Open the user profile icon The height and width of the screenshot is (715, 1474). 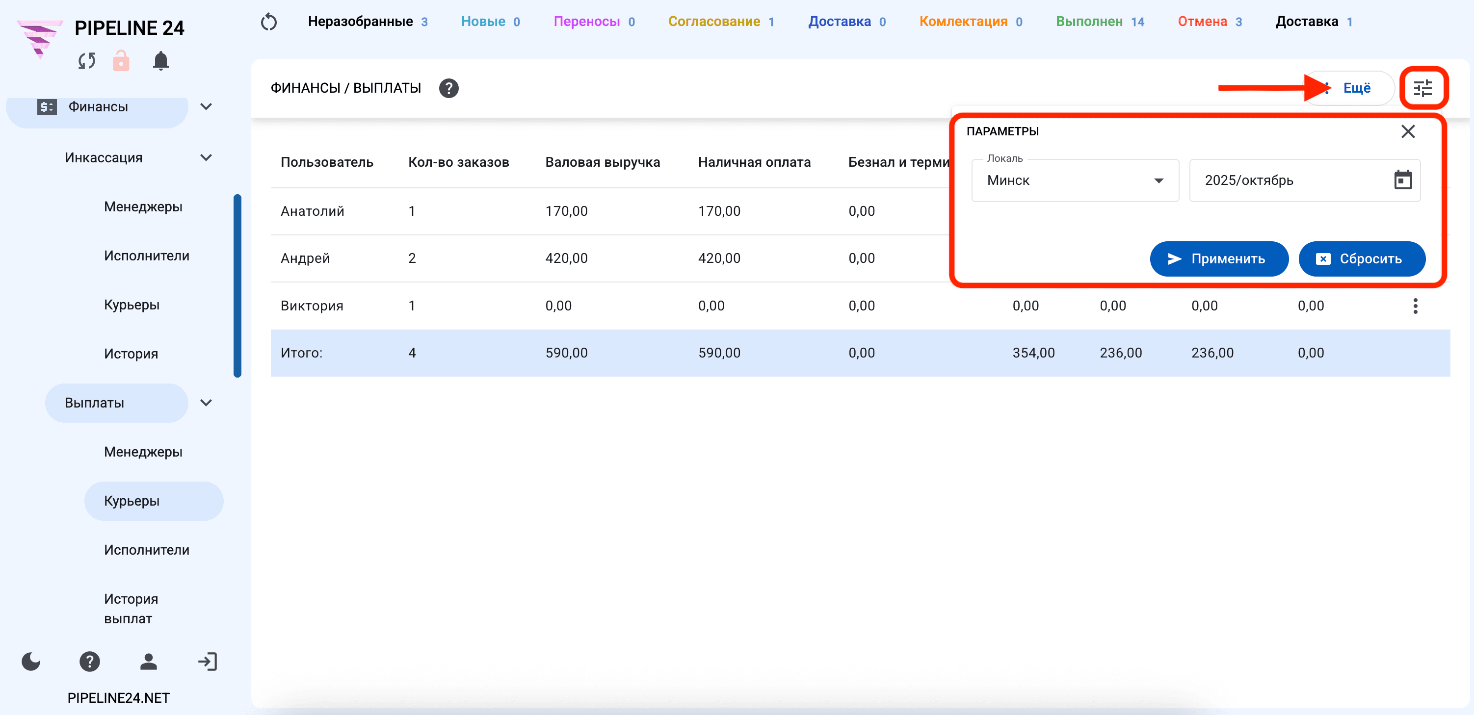pyautogui.click(x=149, y=662)
